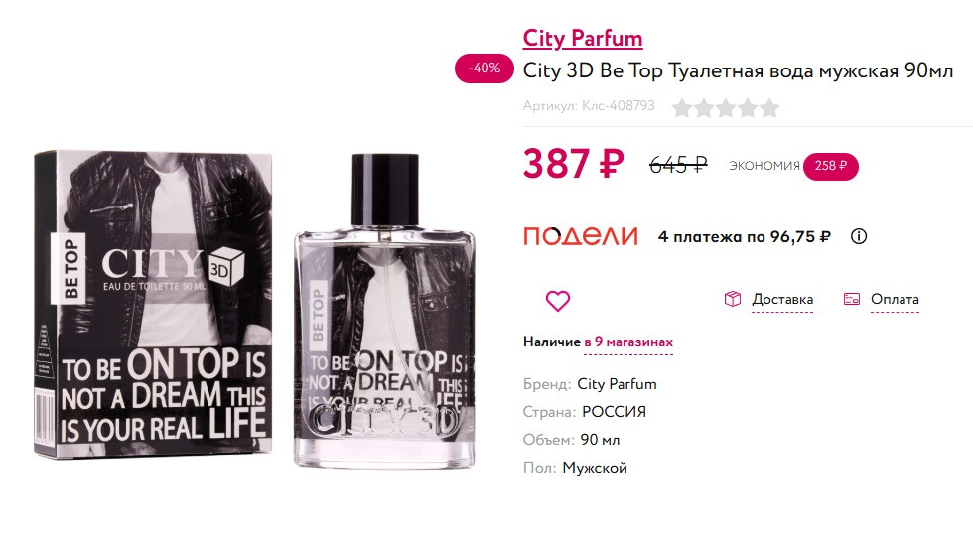
Task: Rate the product four stars
Action: (x=748, y=107)
